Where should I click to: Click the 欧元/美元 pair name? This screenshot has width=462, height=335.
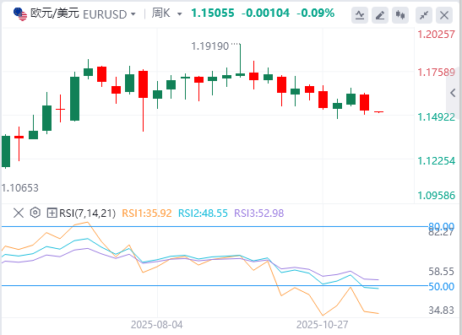[55, 14]
